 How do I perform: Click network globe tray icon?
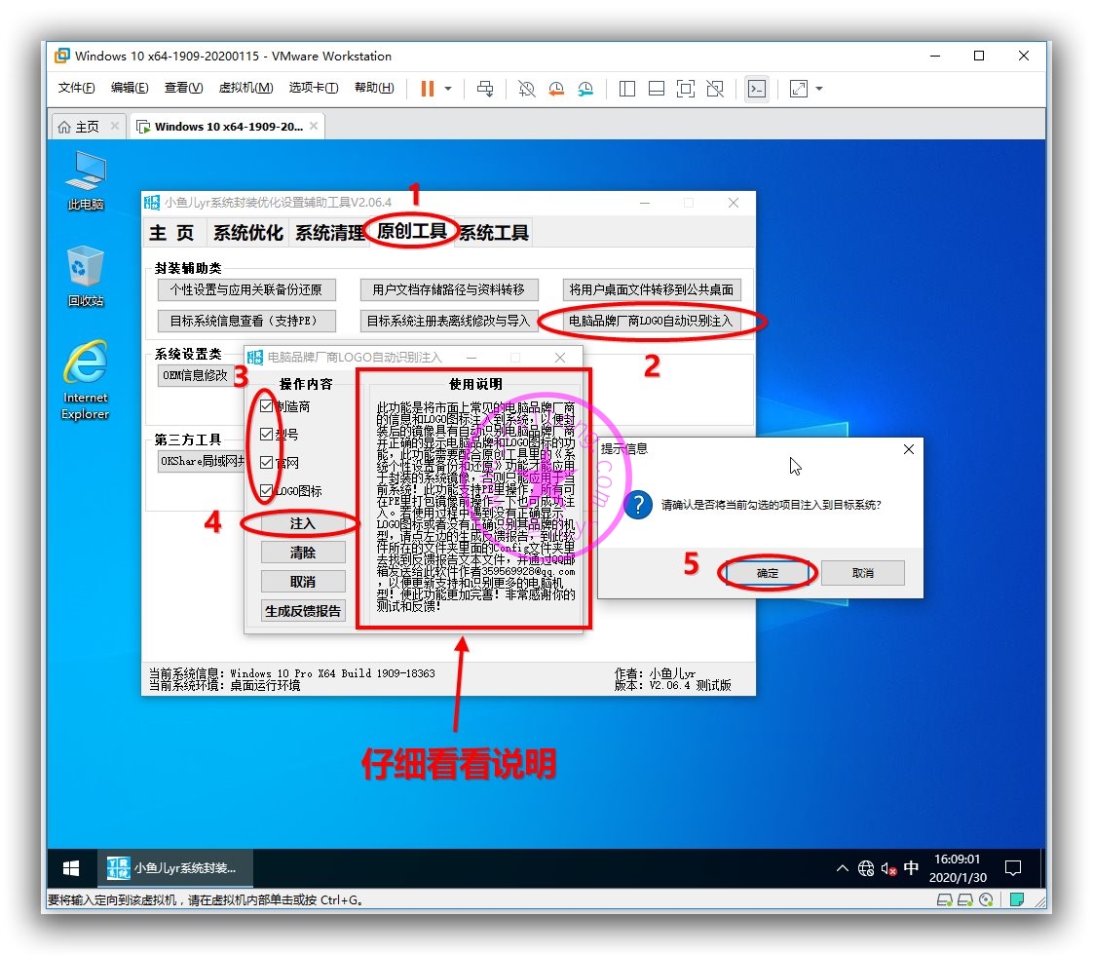coord(866,868)
